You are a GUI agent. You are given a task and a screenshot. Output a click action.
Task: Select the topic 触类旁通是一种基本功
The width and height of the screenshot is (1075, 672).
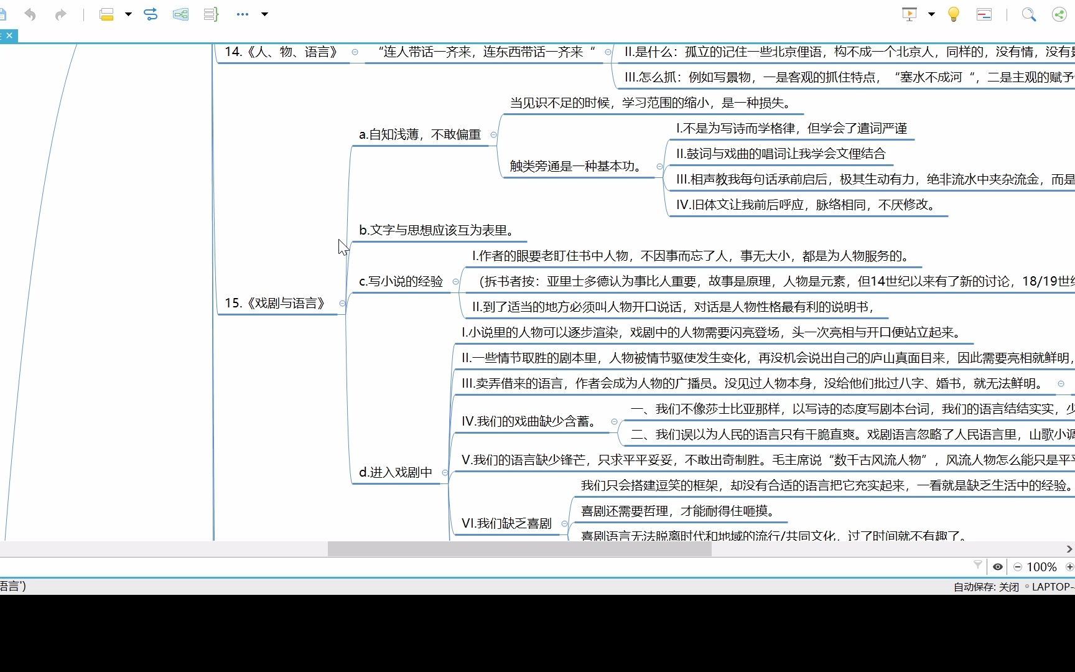(x=577, y=166)
